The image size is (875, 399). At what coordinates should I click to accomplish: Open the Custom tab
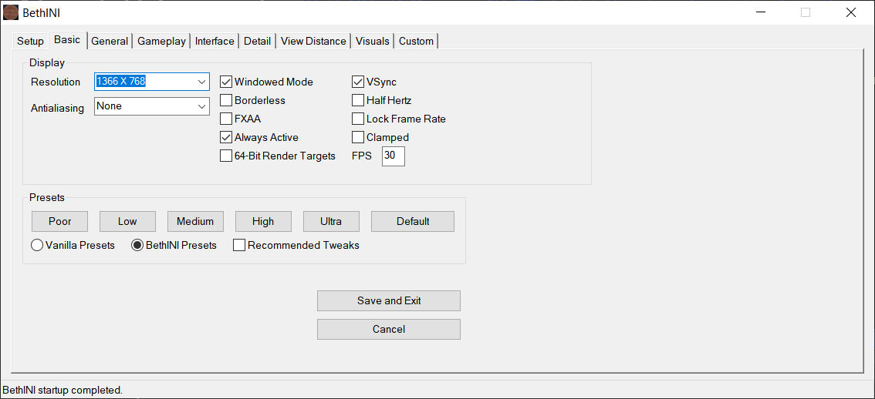(417, 42)
